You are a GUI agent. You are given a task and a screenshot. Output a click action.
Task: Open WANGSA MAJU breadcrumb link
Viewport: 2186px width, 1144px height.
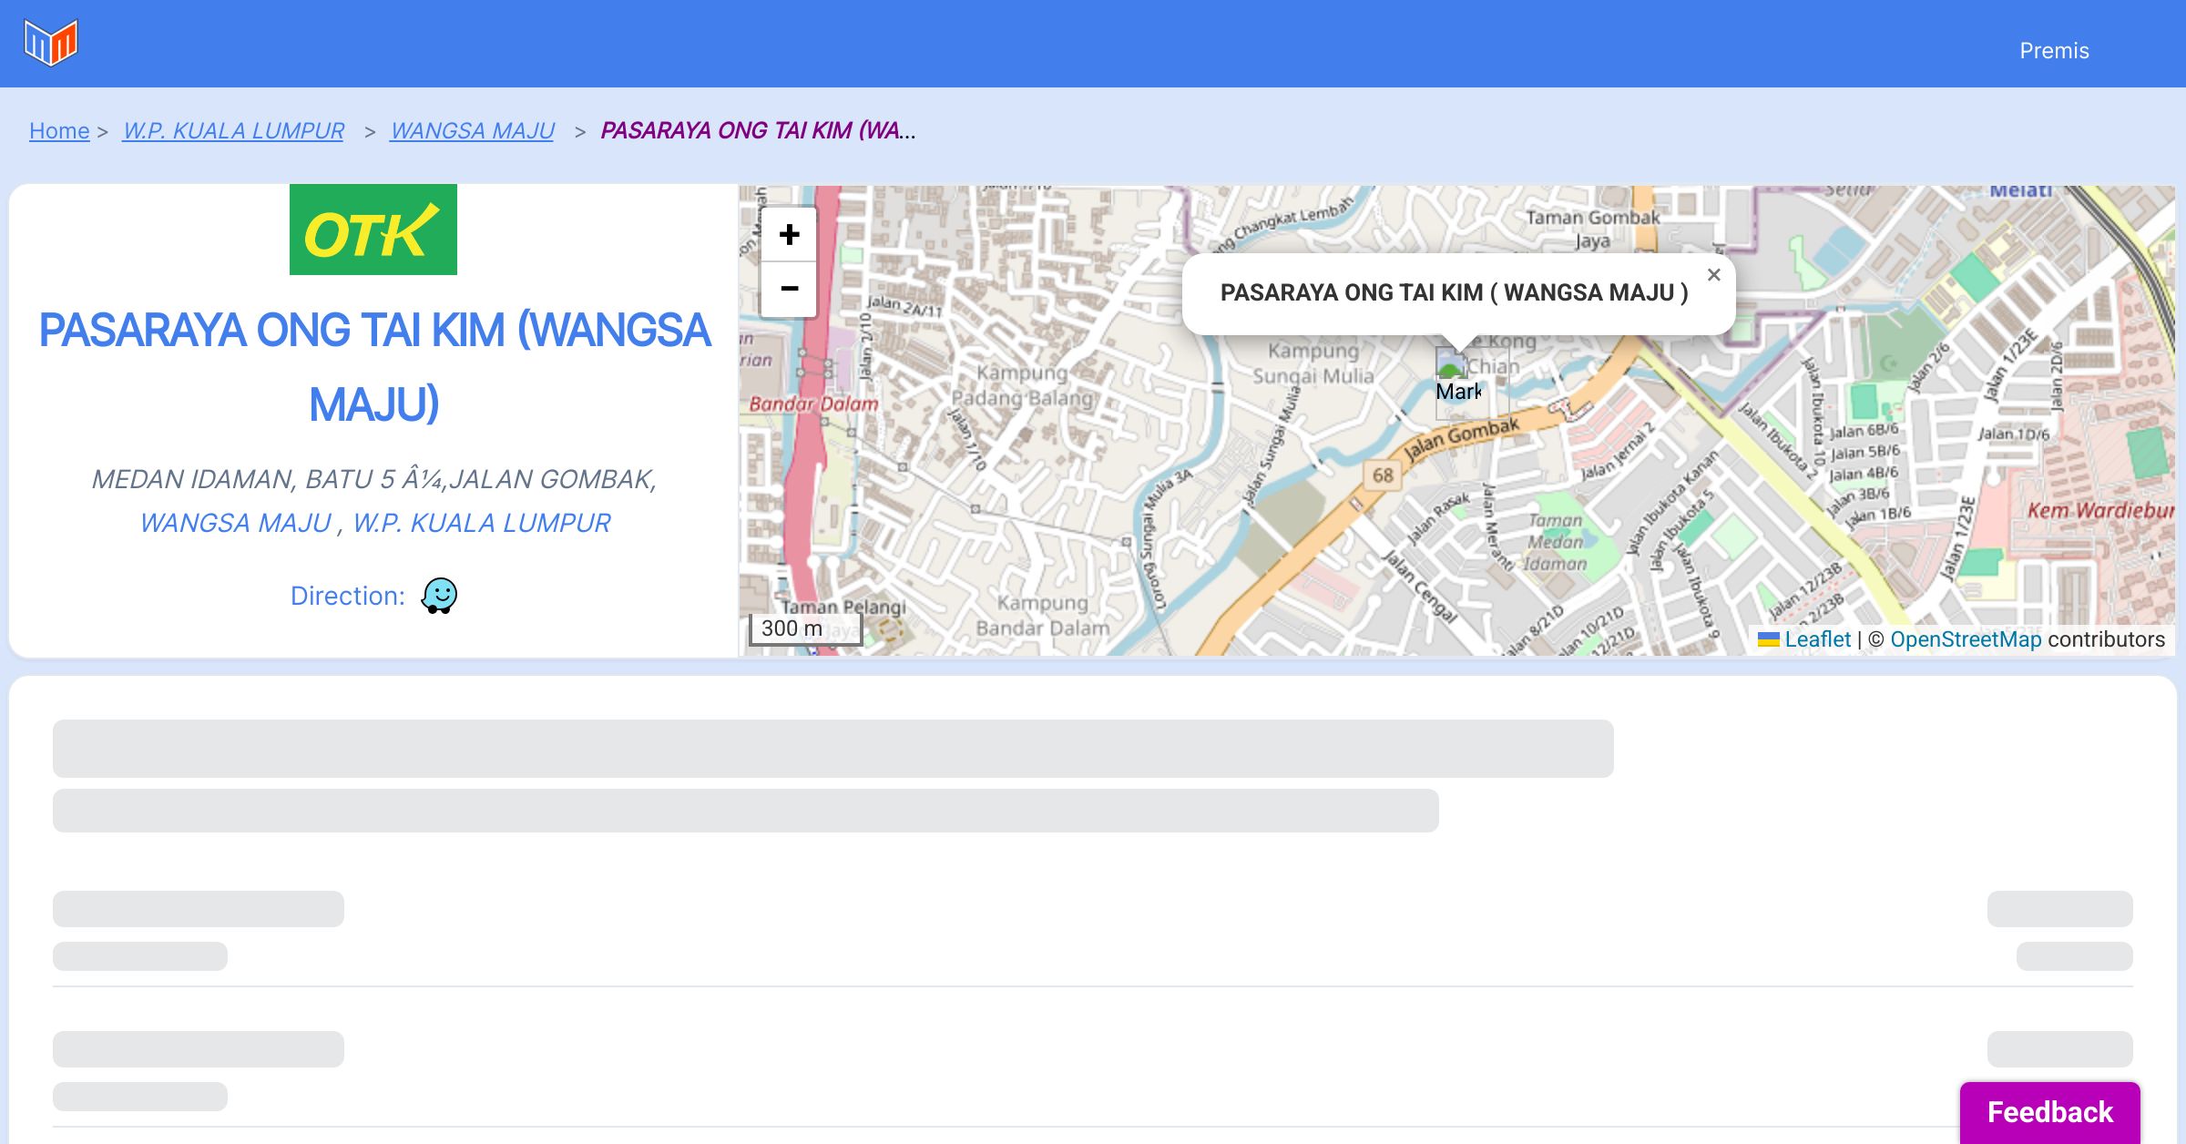tap(472, 131)
